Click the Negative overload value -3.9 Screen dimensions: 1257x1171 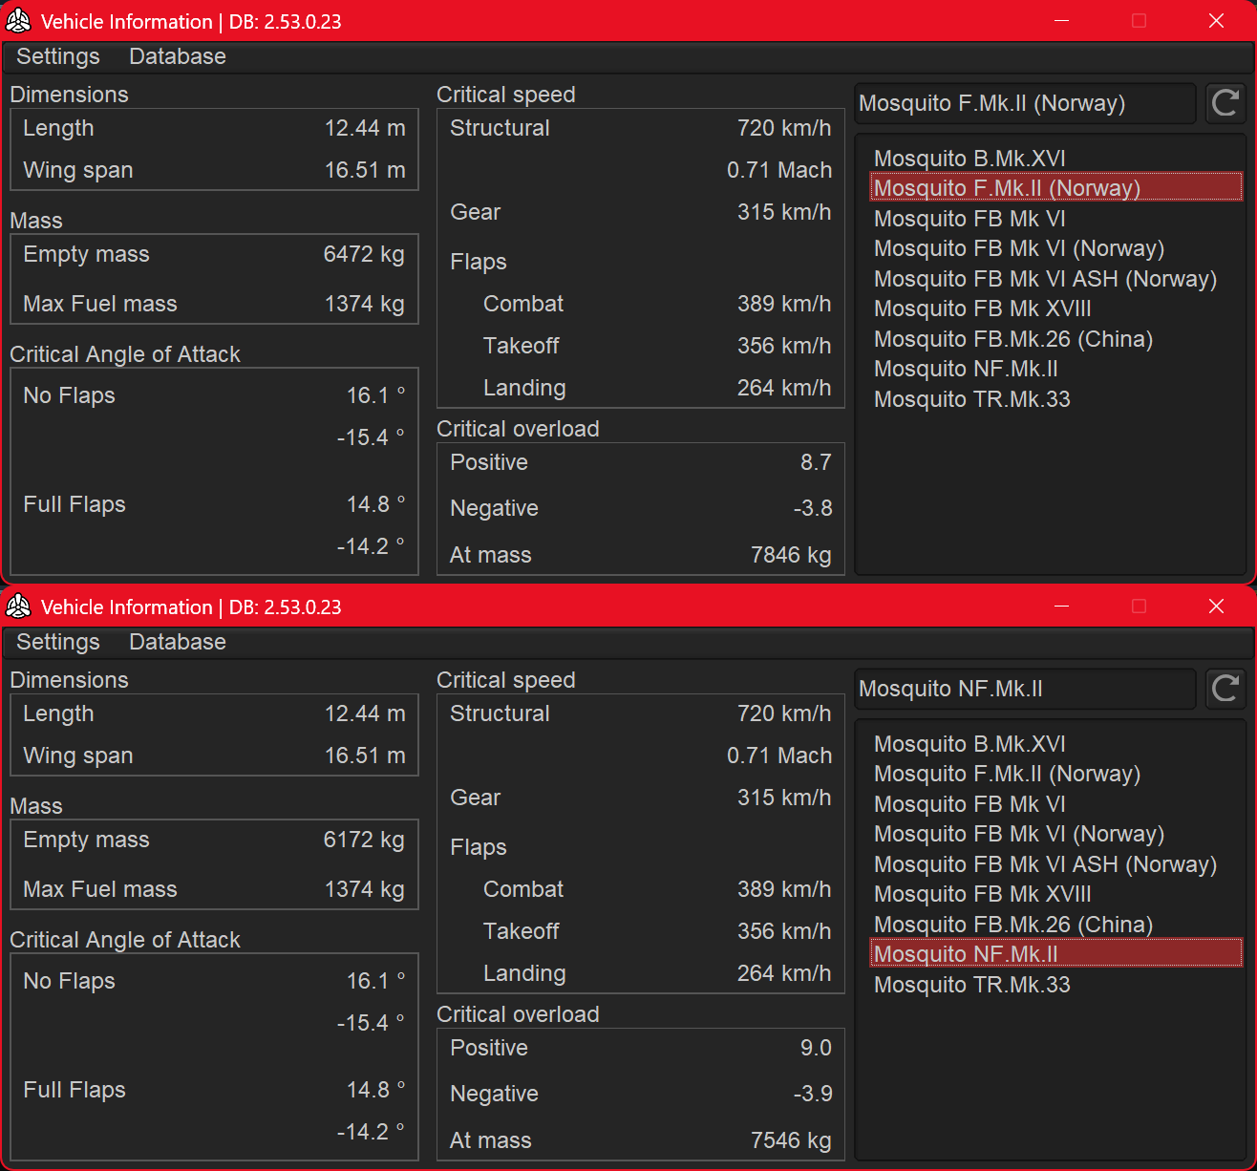[813, 1094]
